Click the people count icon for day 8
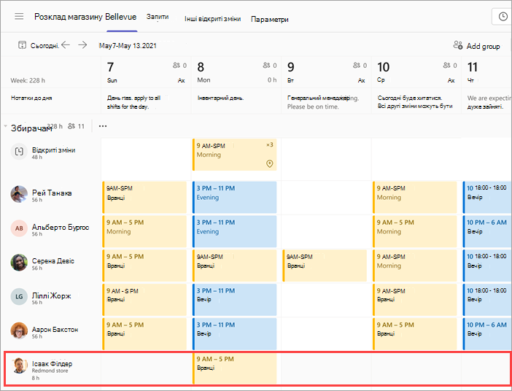This screenshot has width=512, height=391. 266,66
